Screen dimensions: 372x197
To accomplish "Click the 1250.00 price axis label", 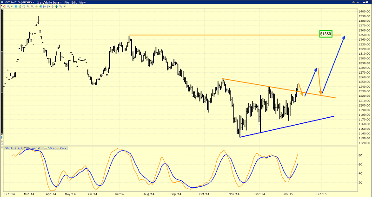I will pyautogui.click(x=364, y=82).
